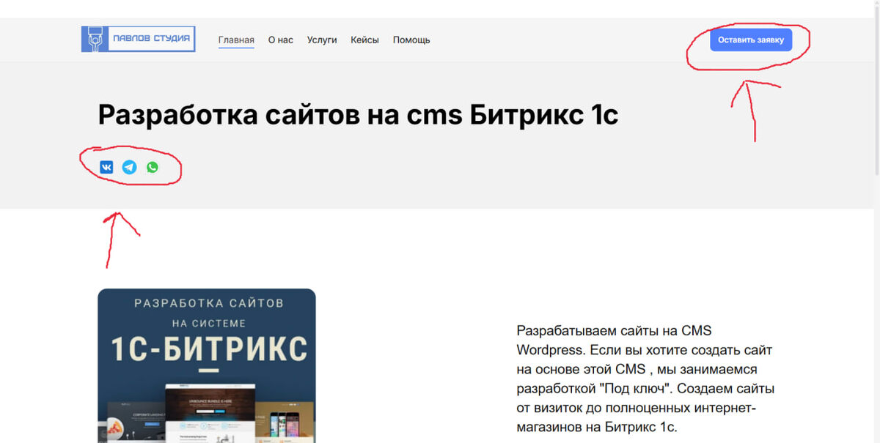Open the VK social icon
This screenshot has height=443, width=880.
click(106, 168)
